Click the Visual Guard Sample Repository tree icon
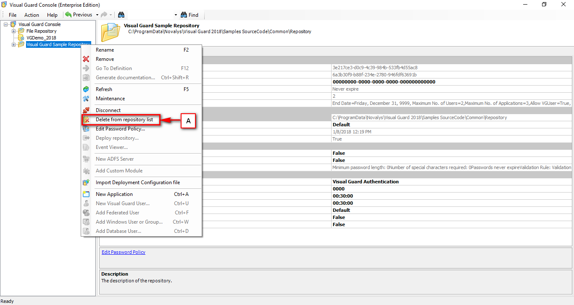The height and width of the screenshot is (305, 574). point(21,44)
